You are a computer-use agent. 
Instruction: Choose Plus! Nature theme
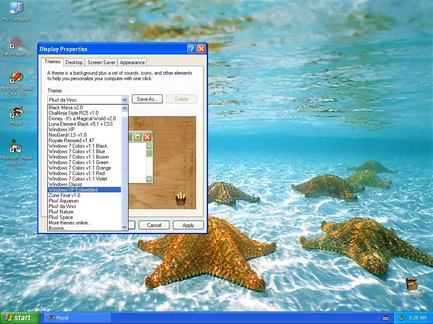pos(85,212)
